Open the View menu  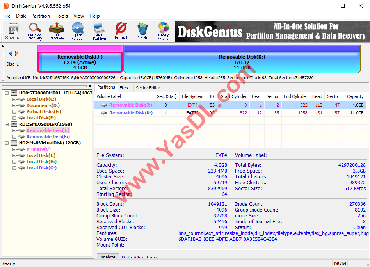78,16
